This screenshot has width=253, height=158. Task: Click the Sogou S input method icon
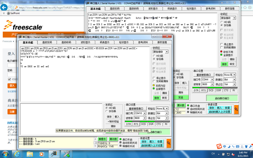(219, 147)
